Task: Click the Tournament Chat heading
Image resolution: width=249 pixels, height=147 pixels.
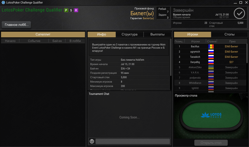Action: tap(99, 94)
